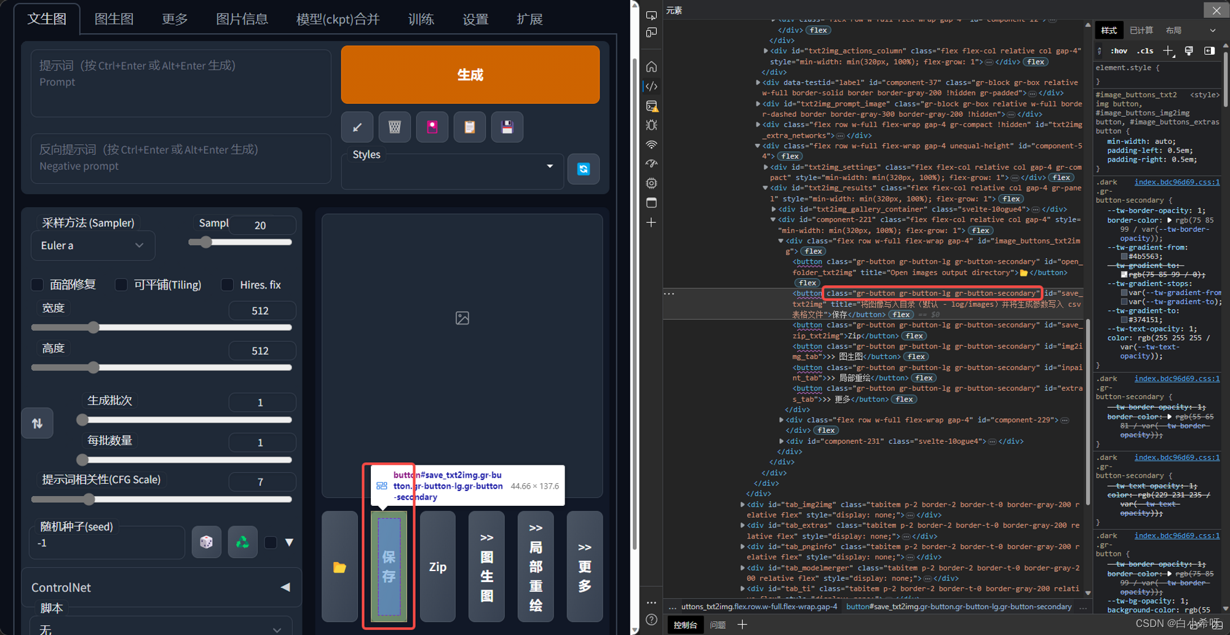Open the DevTools Network wifi icon
This screenshot has width=1230, height=635.
coord(652,144)
